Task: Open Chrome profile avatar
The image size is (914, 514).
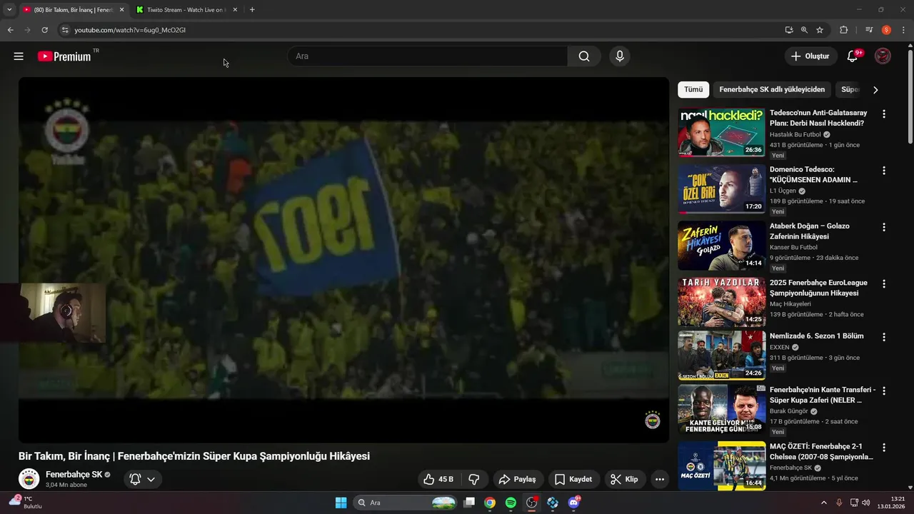Action: point(886,30)
